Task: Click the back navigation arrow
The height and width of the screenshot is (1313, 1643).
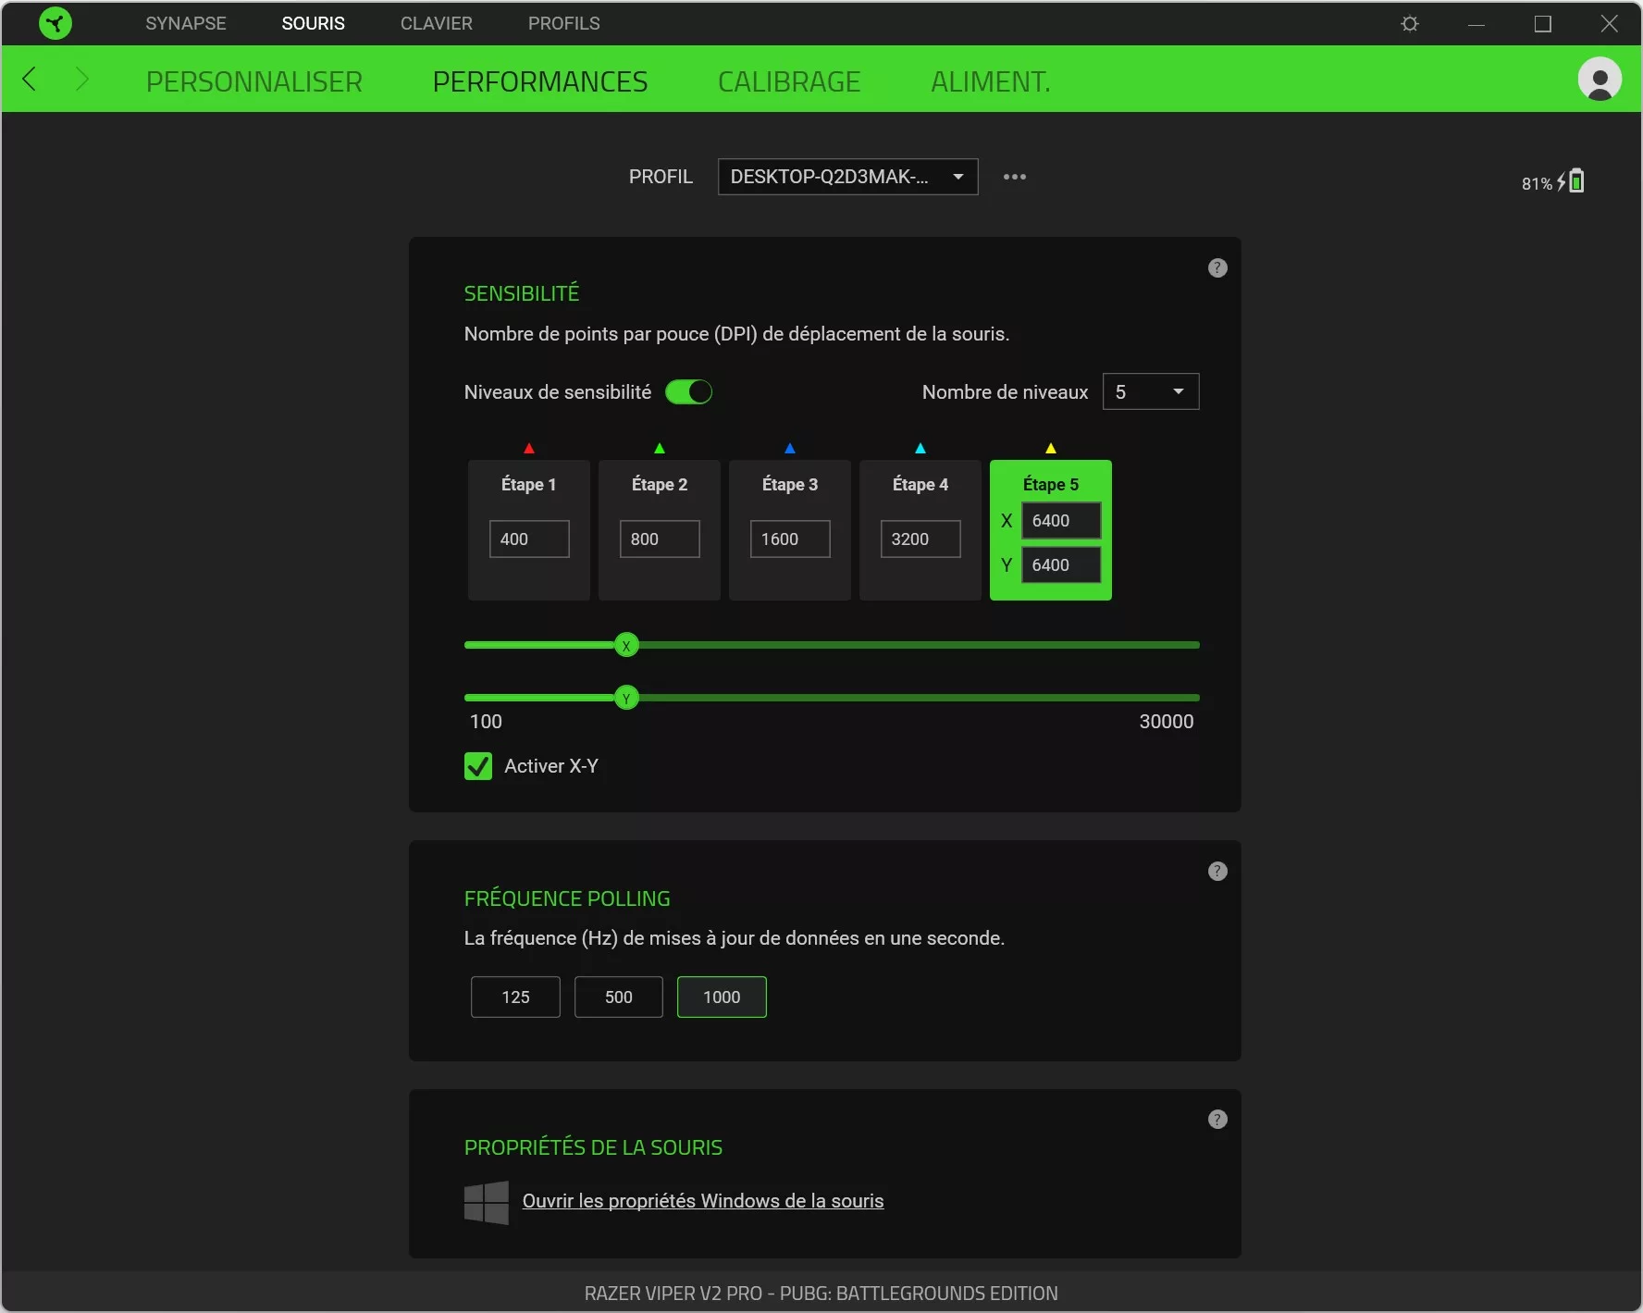Action: tap(29, 80)
